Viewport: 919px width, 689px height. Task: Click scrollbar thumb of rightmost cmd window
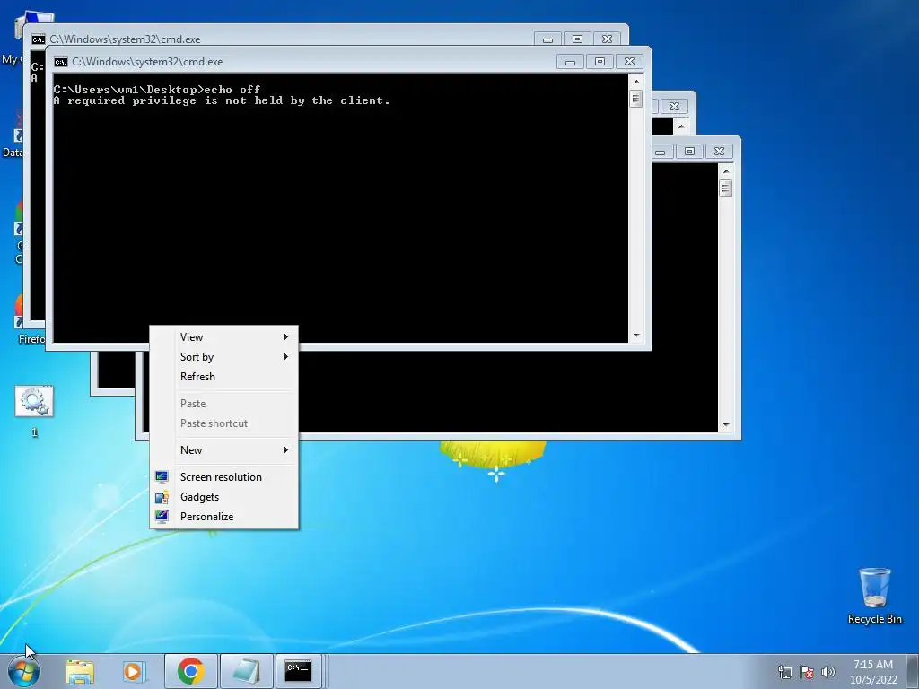(x=726, y=188)
